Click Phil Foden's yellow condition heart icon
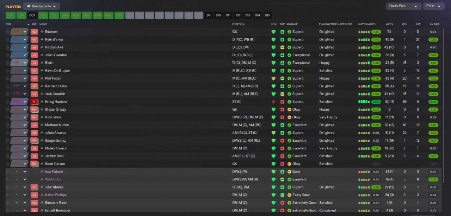 pos(273,78)
